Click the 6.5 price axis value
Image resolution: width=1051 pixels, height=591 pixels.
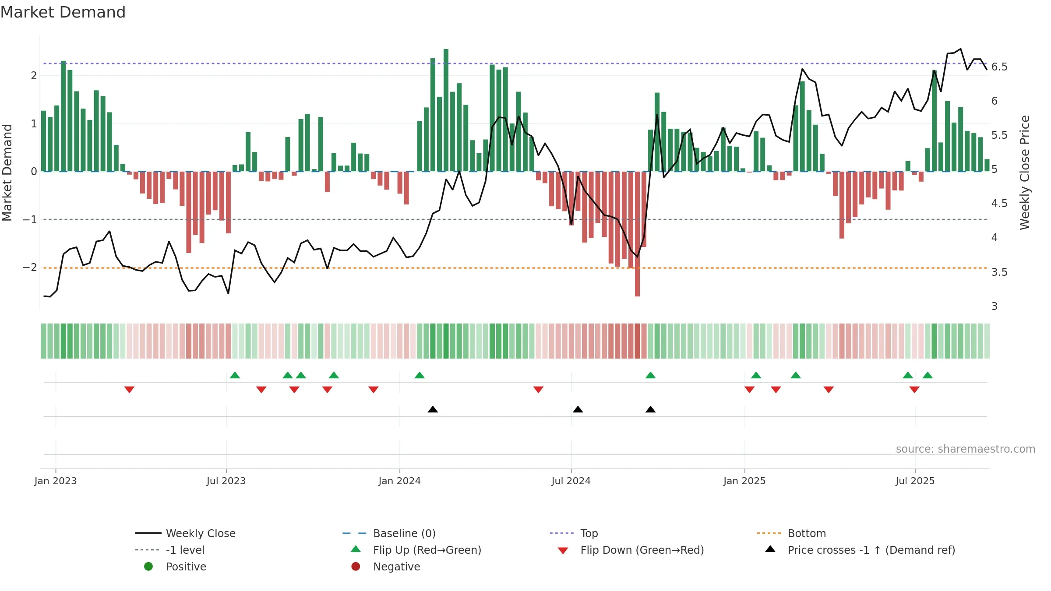pyautogui.click(x=1000, y=67)
